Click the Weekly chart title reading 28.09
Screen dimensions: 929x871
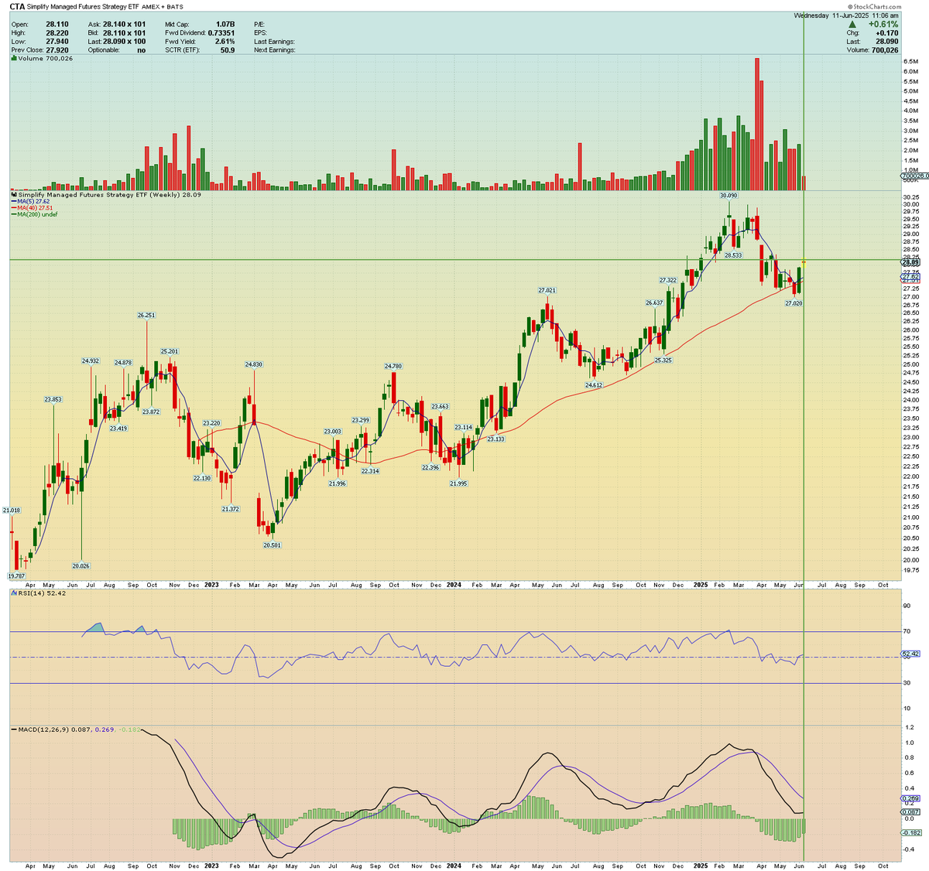109,195
